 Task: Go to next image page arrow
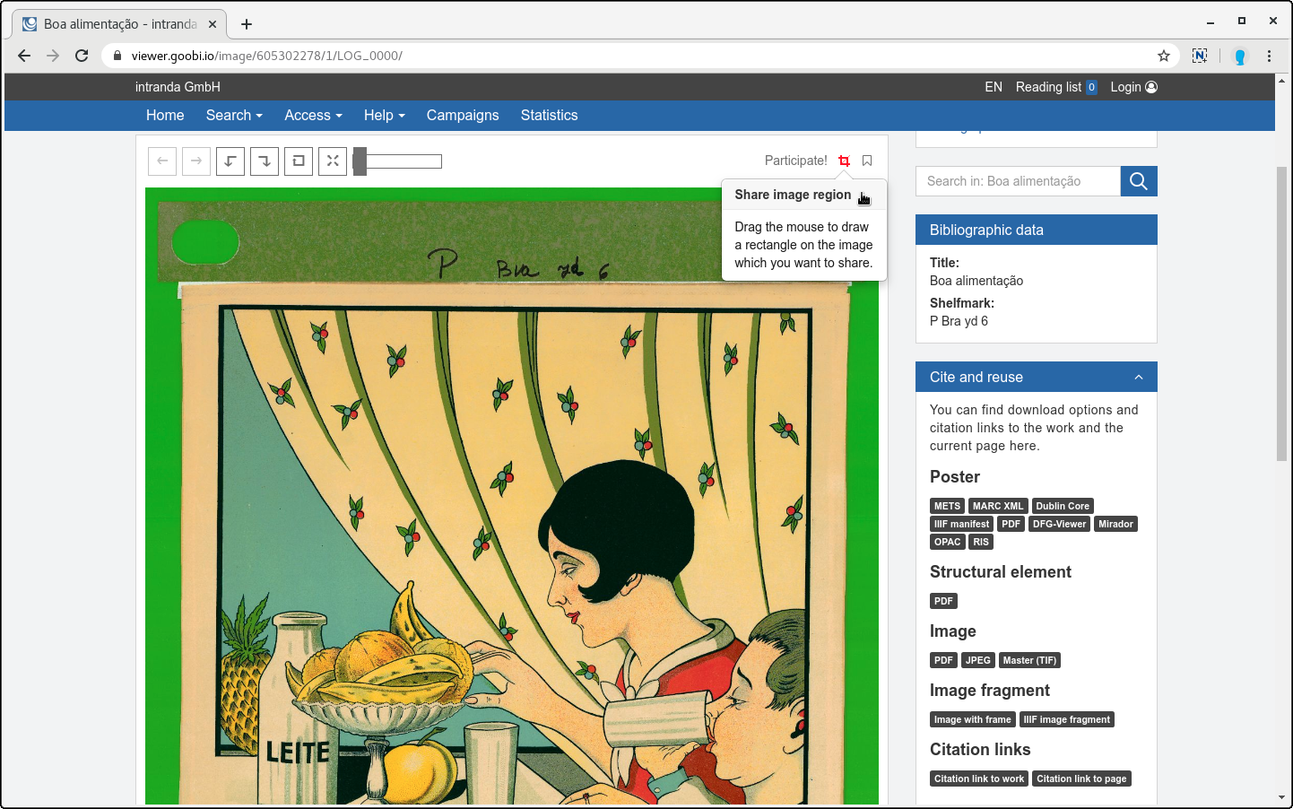pyautogui.click(x=196, y=161)
